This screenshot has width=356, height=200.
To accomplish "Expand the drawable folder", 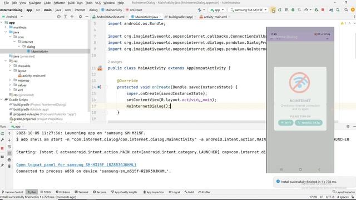I will click(x=10, y=66).
